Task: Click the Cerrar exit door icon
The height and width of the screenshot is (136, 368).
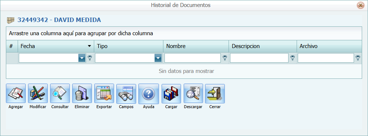Action: [215, 93]
